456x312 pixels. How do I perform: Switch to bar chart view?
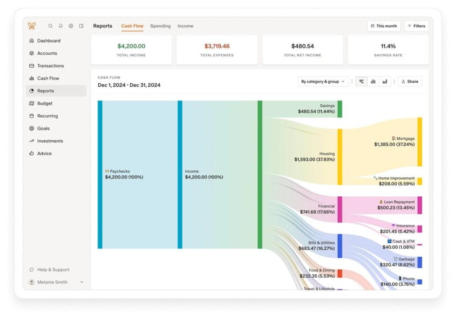(373, 81)
